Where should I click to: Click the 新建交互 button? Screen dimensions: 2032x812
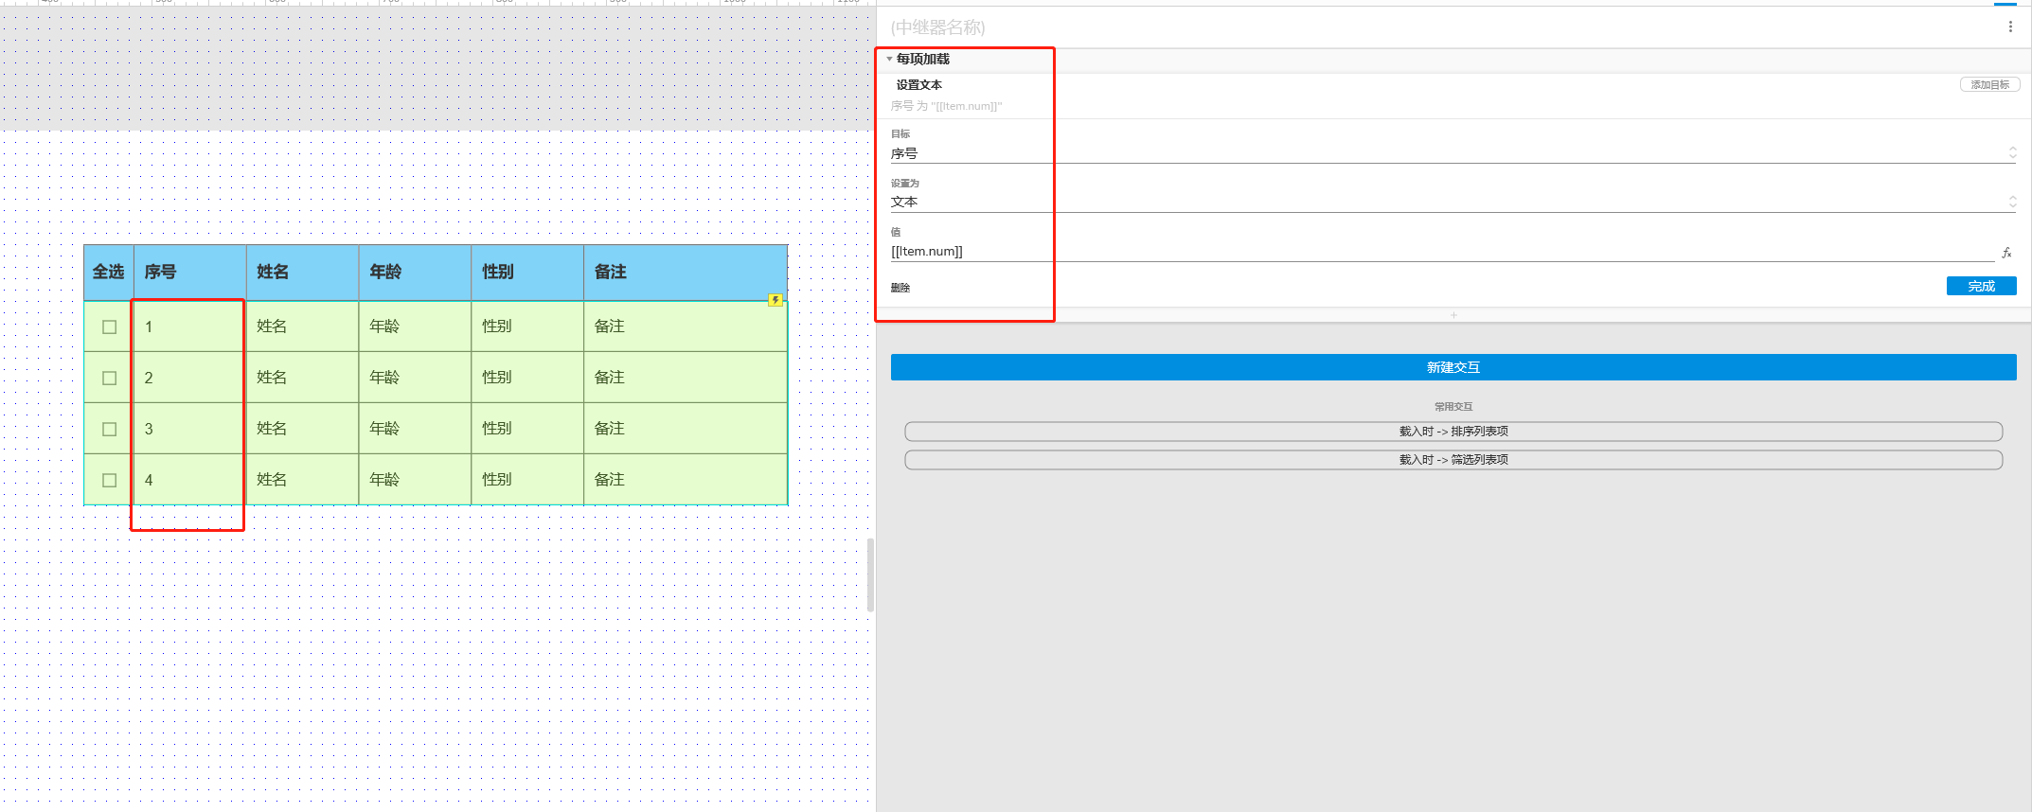[x=1453, y=367]
